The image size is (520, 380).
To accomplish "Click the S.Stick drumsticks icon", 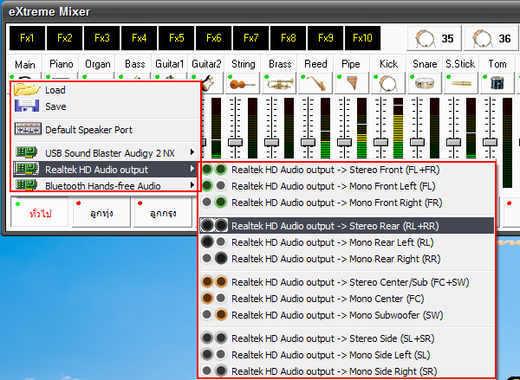I will click(461, 83).
